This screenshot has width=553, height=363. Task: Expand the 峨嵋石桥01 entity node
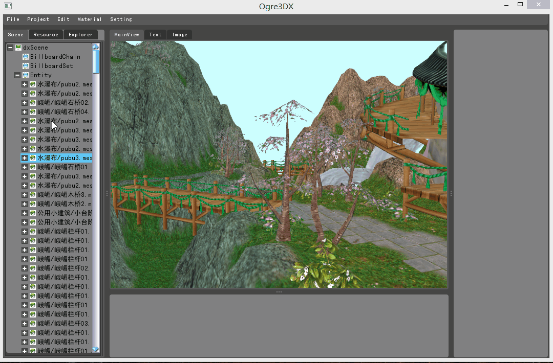click(x=25, y=167)
